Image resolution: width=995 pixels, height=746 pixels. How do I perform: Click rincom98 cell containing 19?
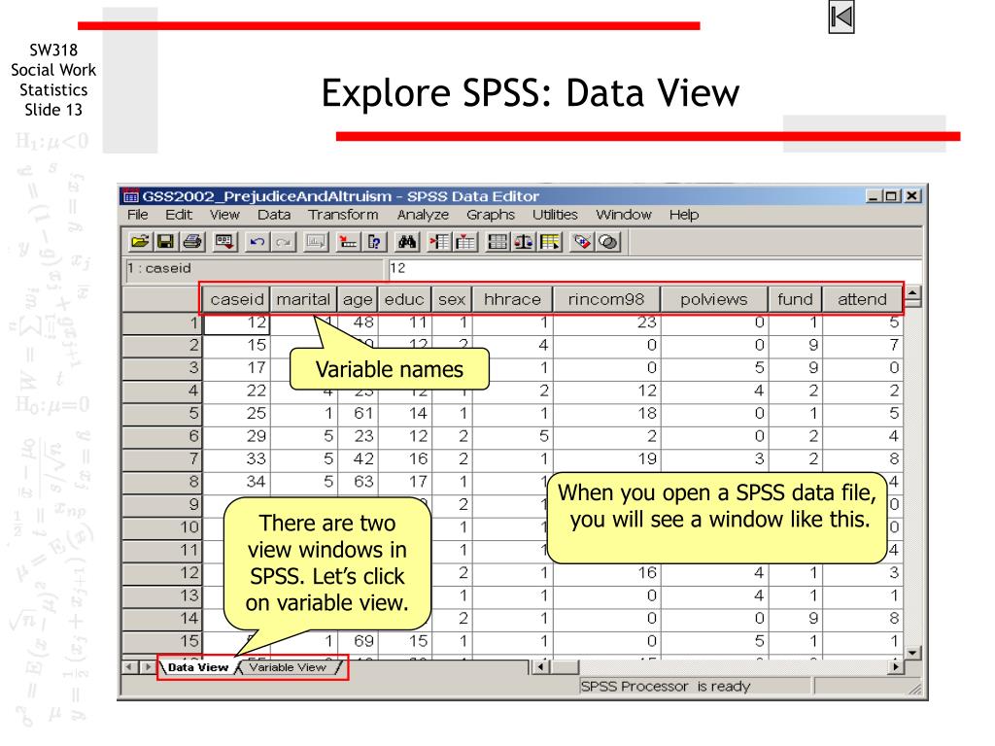coord(606,459)
